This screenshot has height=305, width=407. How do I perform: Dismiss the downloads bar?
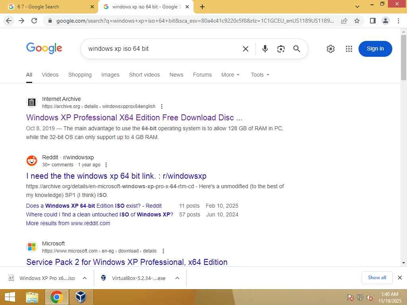(x=400, y=278)
